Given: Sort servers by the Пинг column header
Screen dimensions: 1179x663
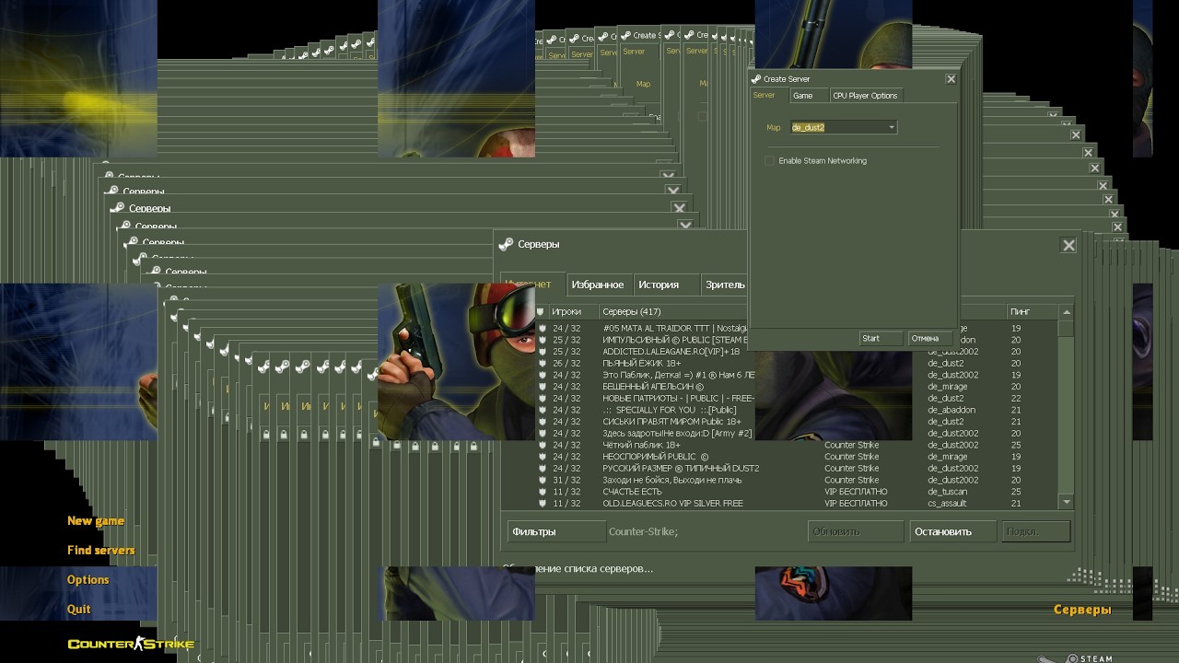Looking at the screenshot, I should tap(1031, 312).
